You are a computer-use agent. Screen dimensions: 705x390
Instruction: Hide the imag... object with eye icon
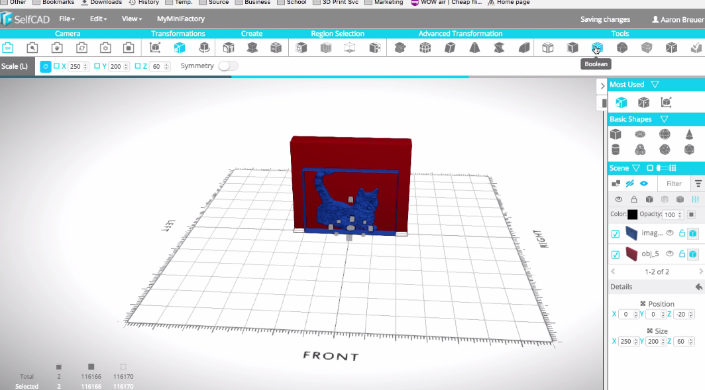670,233
